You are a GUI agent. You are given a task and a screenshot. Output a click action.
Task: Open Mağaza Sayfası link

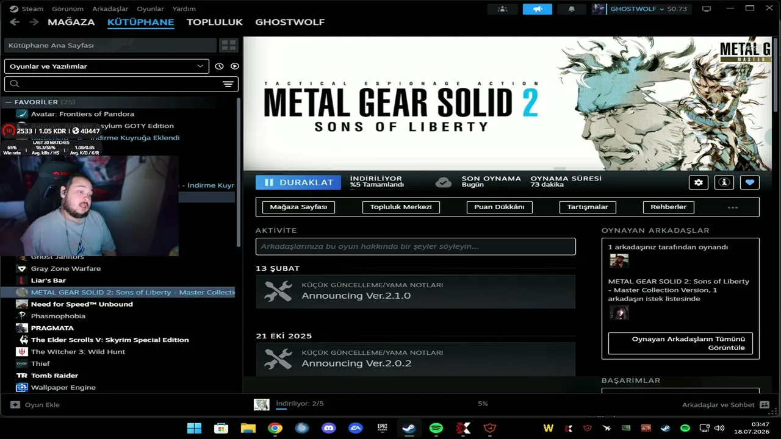point(298,207)
